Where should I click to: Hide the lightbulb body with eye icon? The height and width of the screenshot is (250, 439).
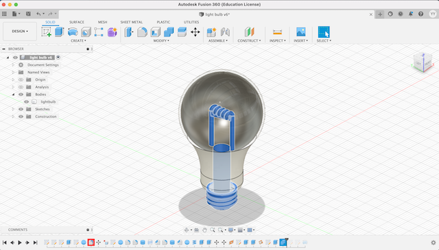(x=26, y=102)
